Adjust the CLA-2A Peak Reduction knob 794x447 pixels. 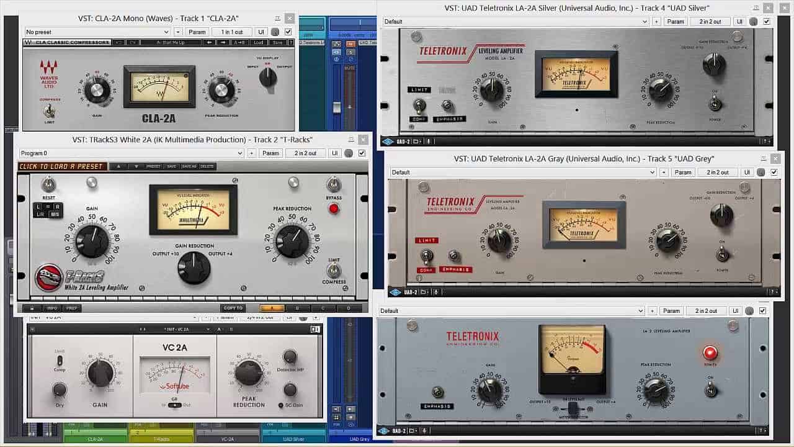click(221, 91)
